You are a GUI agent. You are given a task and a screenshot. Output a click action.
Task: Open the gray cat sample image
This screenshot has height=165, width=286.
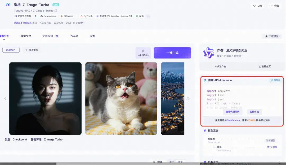pos(121,99)
